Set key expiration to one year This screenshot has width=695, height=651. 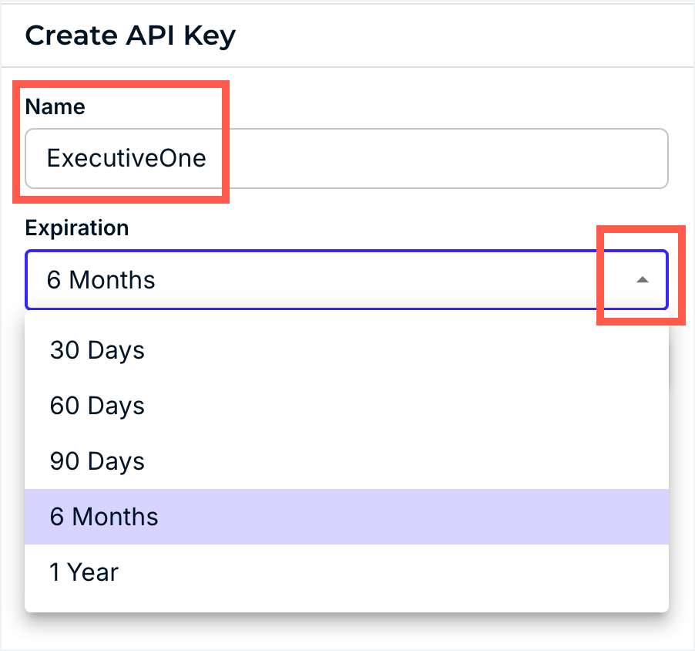(x=84, y=572)
